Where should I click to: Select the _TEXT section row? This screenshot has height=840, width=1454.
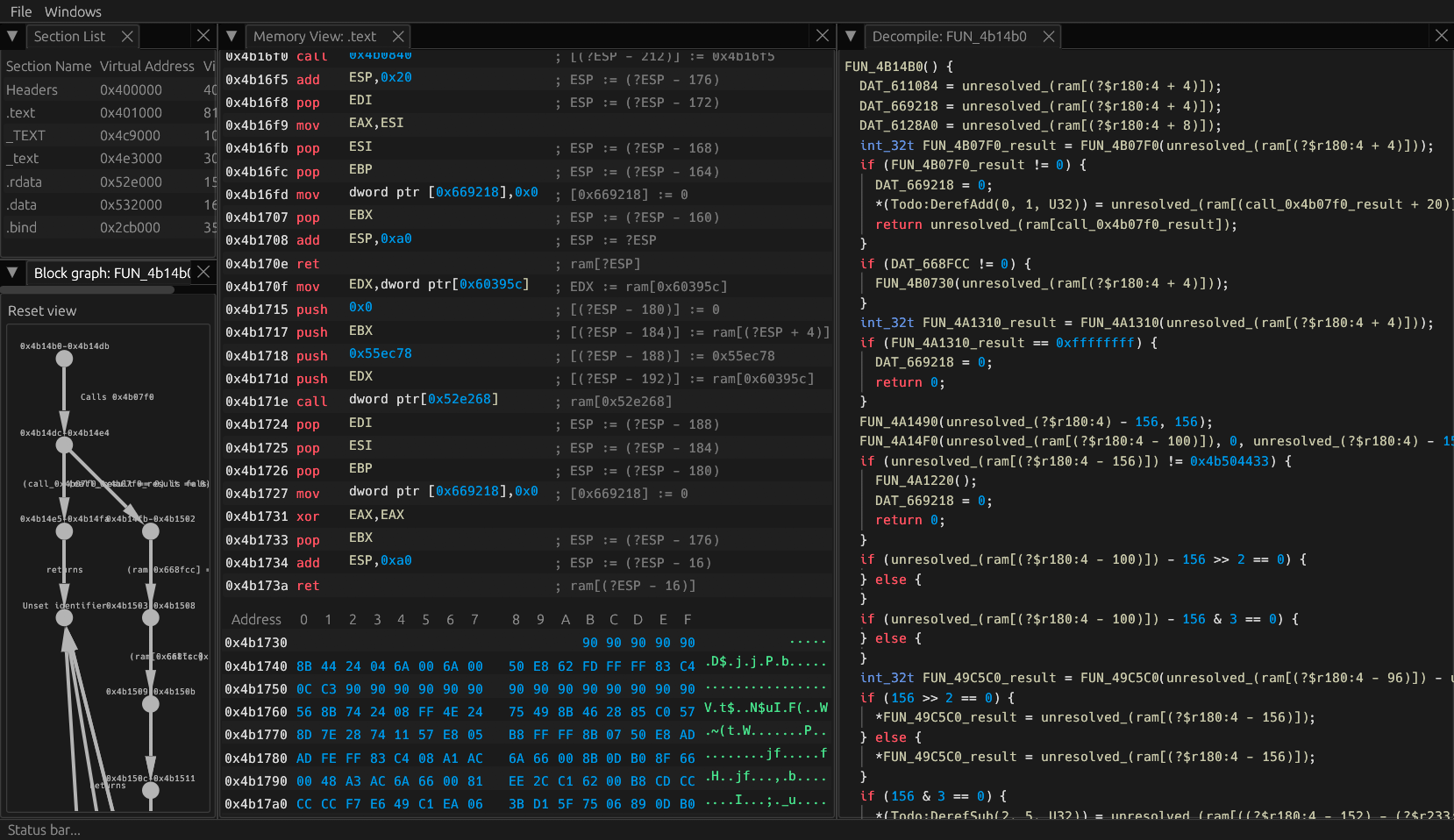pyautogui.click(x=109, y=135)
